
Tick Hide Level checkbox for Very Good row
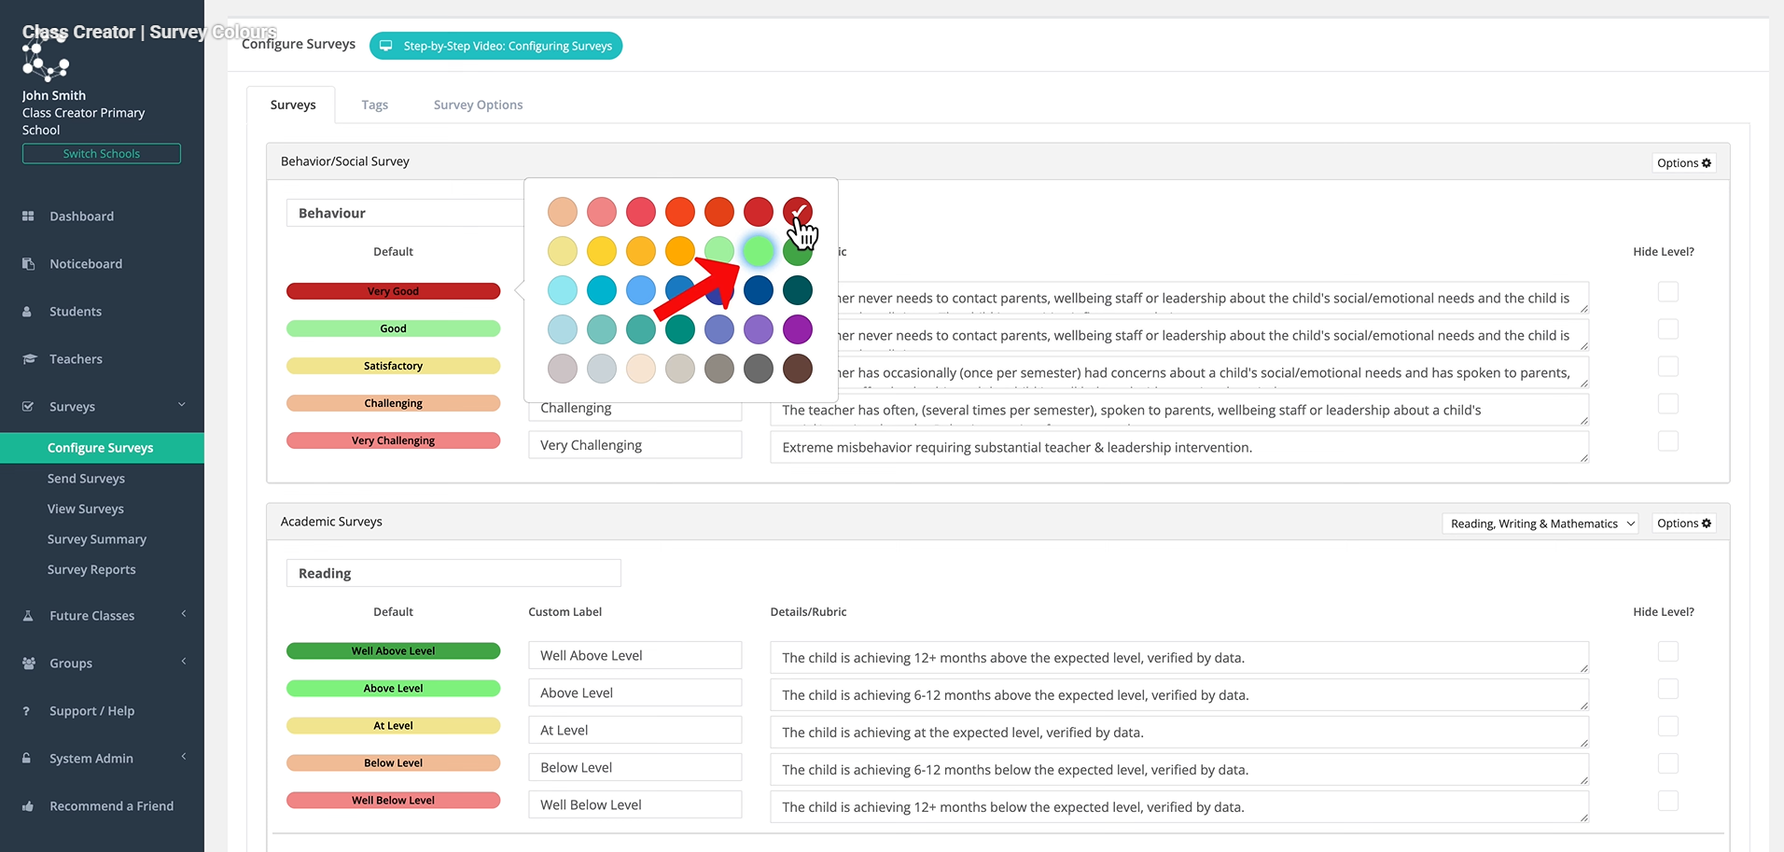tap(1668, 292)
